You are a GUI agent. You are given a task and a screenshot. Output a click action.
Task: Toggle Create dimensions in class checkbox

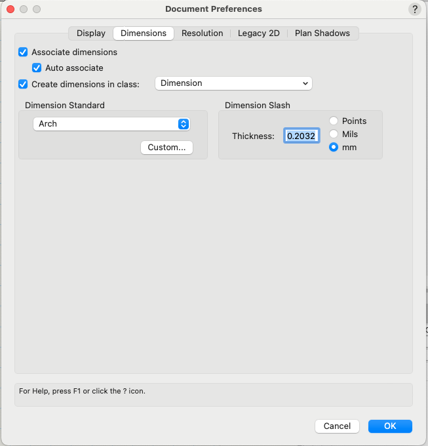point(24,84)
